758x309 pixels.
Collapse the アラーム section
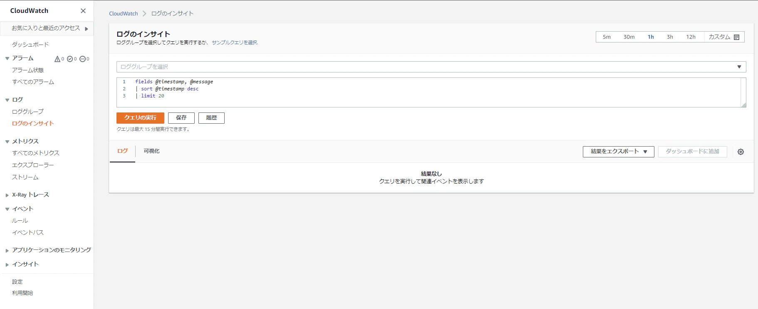[7, 59]
